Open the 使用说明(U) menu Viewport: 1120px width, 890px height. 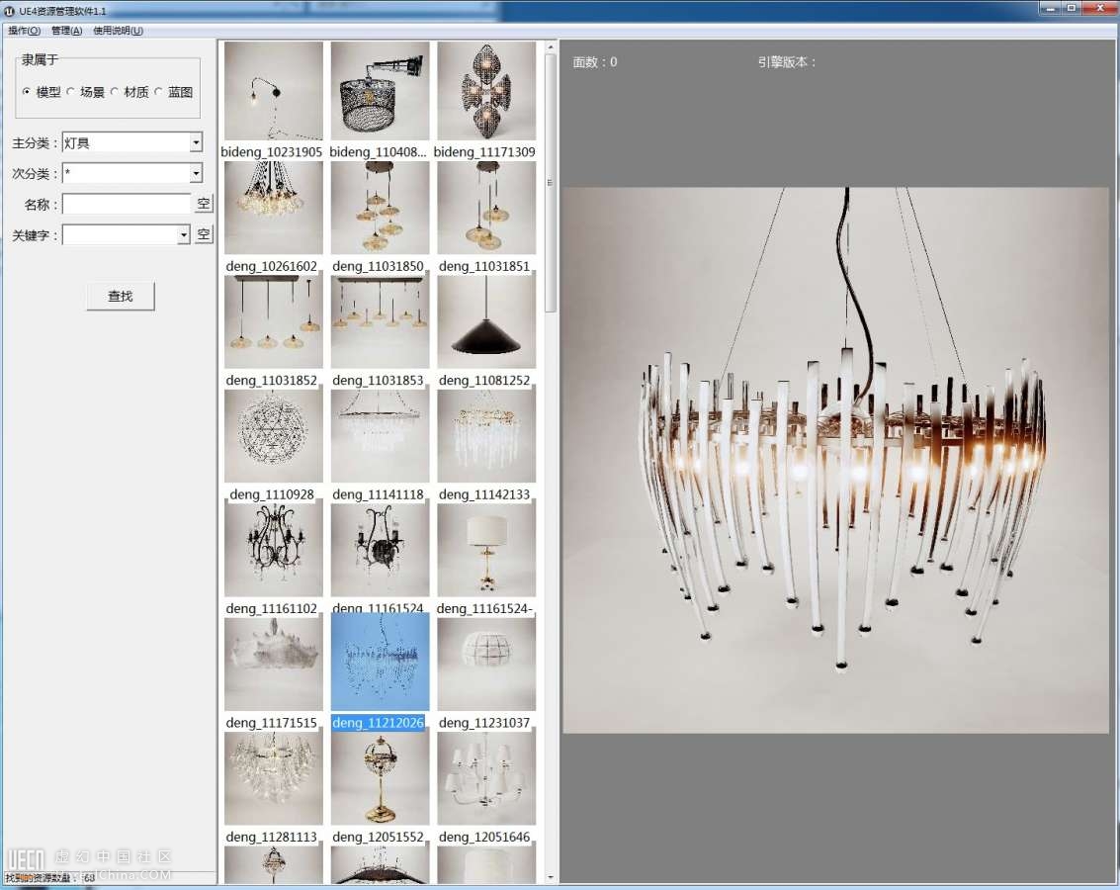point(118,31)
